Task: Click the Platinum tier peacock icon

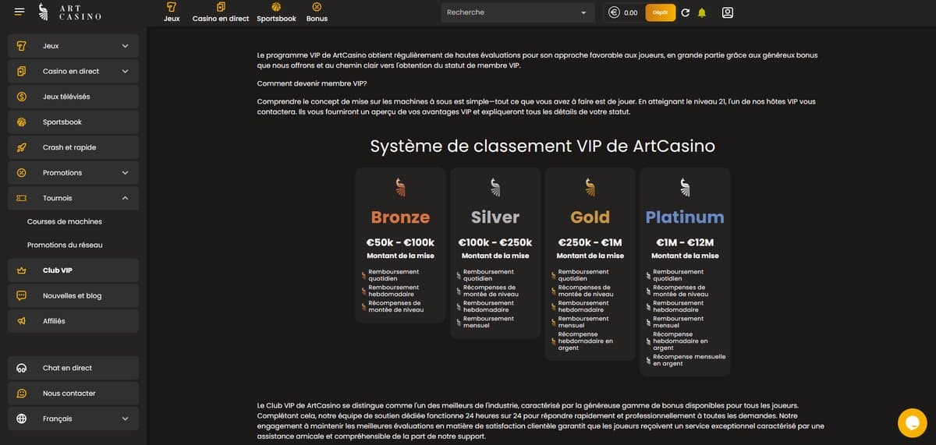Action: [685, 187]
